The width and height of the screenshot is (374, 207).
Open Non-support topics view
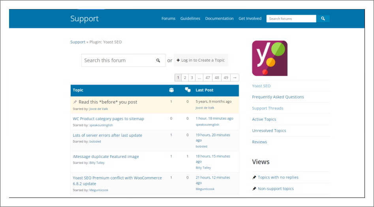276,189
